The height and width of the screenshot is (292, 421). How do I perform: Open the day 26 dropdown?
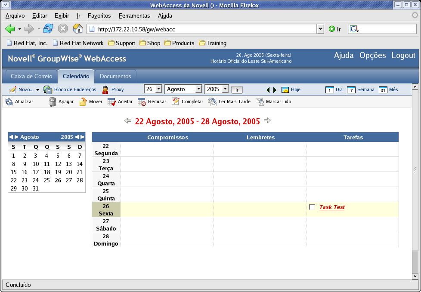[159, 89]
